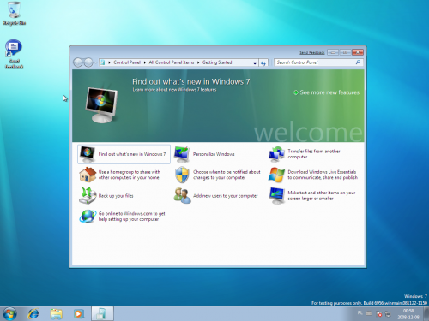429x321 pixels.
Task: Open the address bar history dropdown arrow
Action: [x=255, y=62]
